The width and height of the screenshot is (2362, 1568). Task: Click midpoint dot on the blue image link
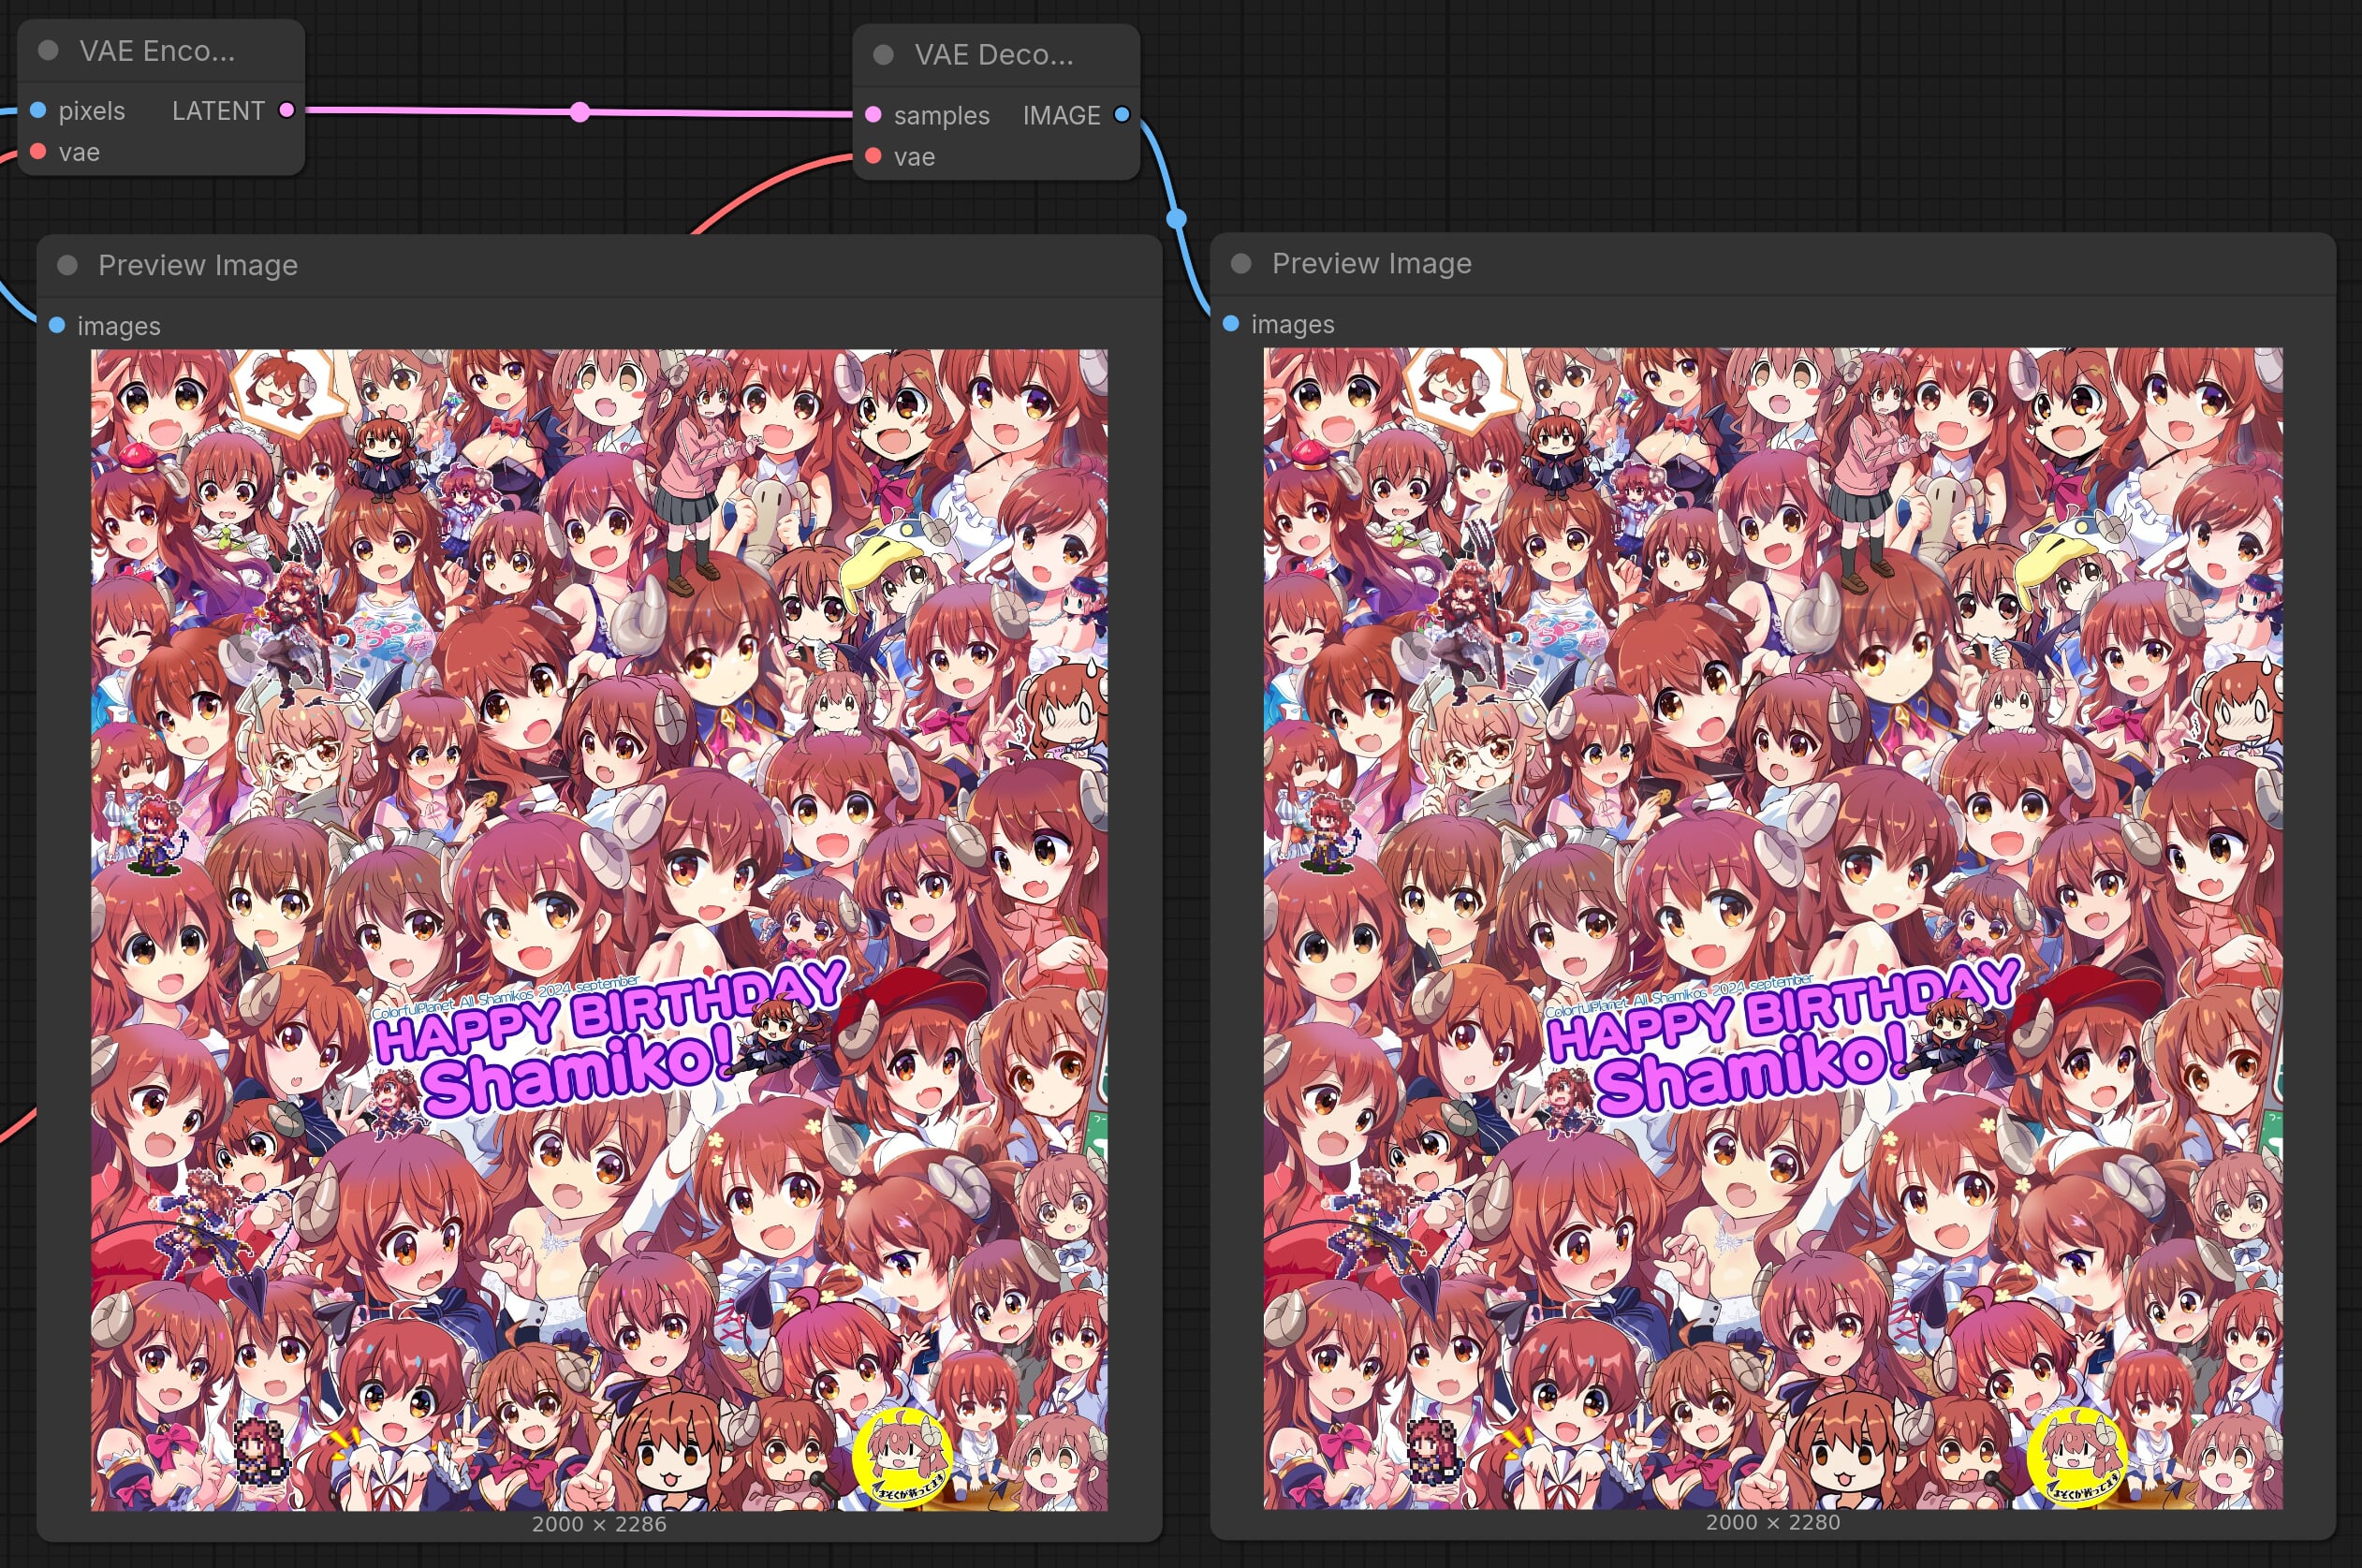[1177, 218]
